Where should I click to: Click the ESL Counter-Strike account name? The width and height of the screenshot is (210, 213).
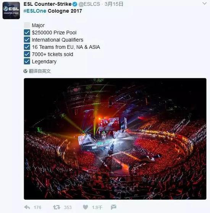coord(48,4)
